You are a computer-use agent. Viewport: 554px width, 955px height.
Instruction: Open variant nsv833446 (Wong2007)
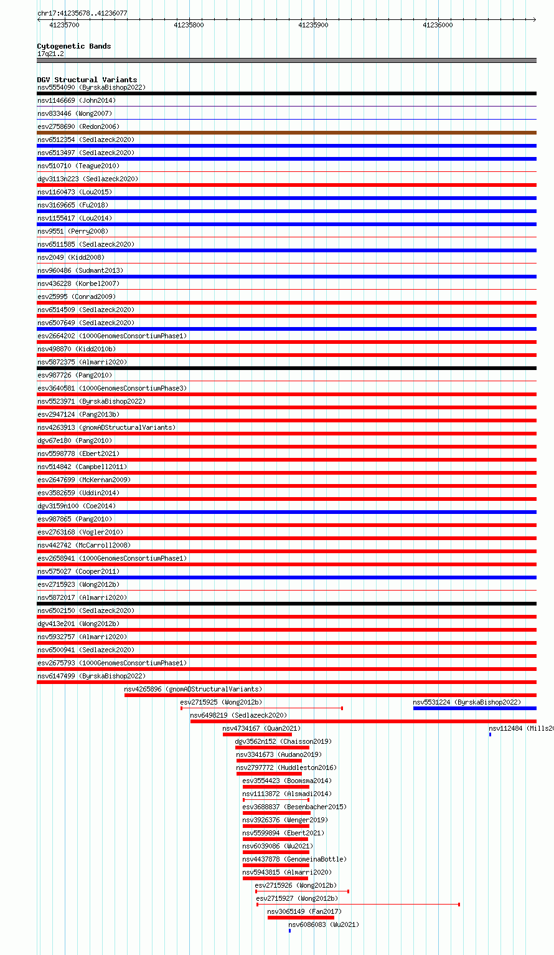coord(75,113)
